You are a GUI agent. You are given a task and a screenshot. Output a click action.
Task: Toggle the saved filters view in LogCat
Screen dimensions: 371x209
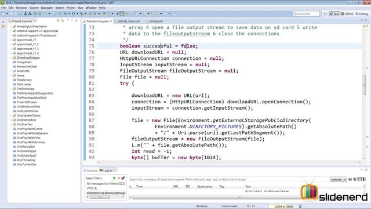pyautogui.click(x=359, y=179)
